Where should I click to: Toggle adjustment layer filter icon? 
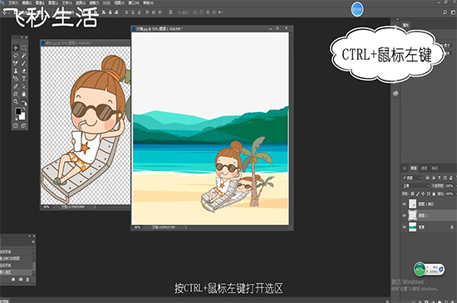click(x=434, y=178)
